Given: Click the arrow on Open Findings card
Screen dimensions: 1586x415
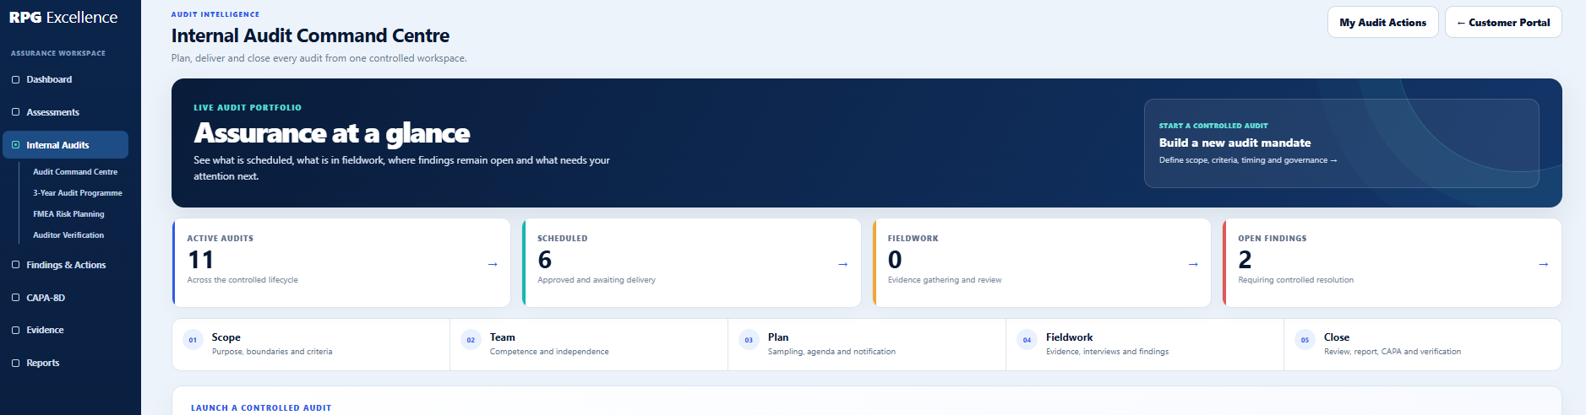Looking at the screenshot, I should pos(1543,264).
